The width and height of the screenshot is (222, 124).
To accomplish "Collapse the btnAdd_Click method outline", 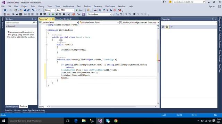I will pyautogui.click(x=46, y=60).
